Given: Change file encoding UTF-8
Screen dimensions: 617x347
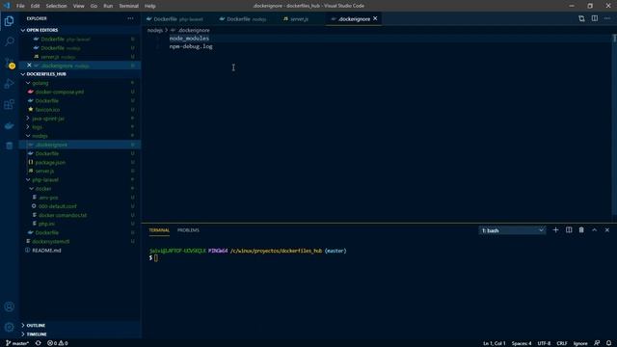Looking at the screenshot, I should [x=544, y=343].
